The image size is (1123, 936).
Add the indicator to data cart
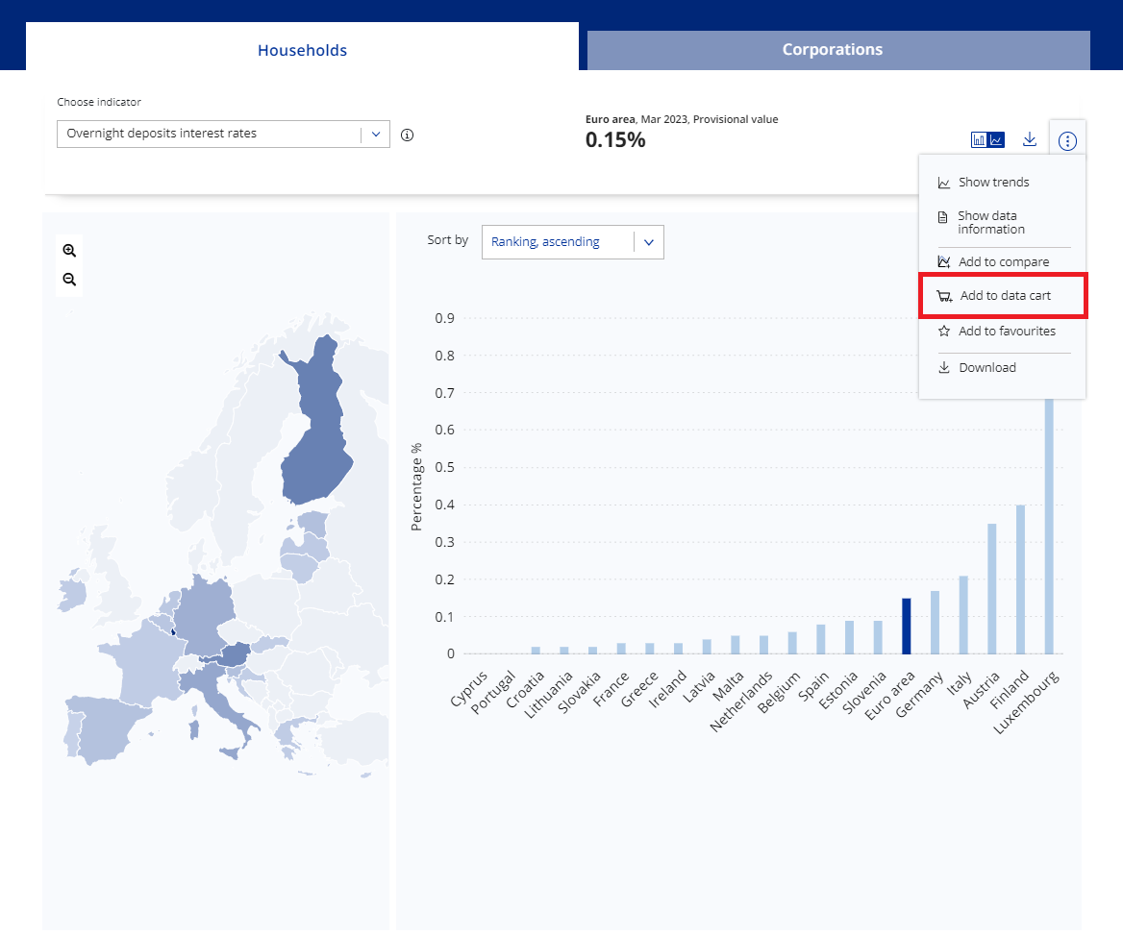1004,296
